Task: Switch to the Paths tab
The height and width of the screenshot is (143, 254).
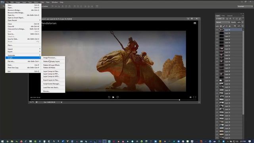Action: (x=223, y=16)
